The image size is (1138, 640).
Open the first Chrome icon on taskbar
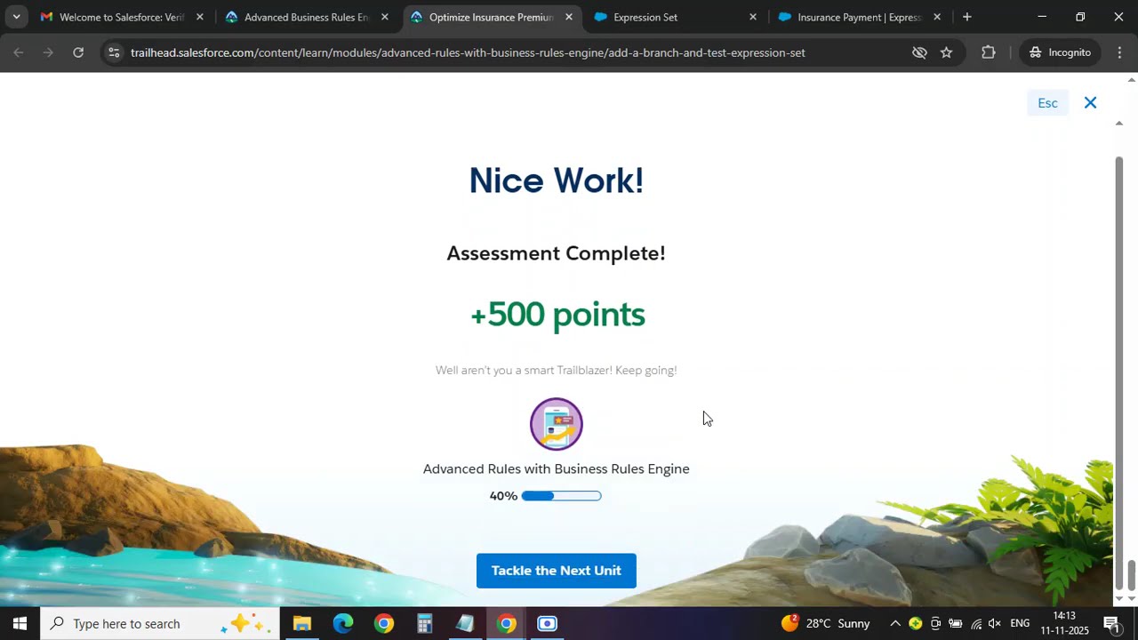pos(384,623)
